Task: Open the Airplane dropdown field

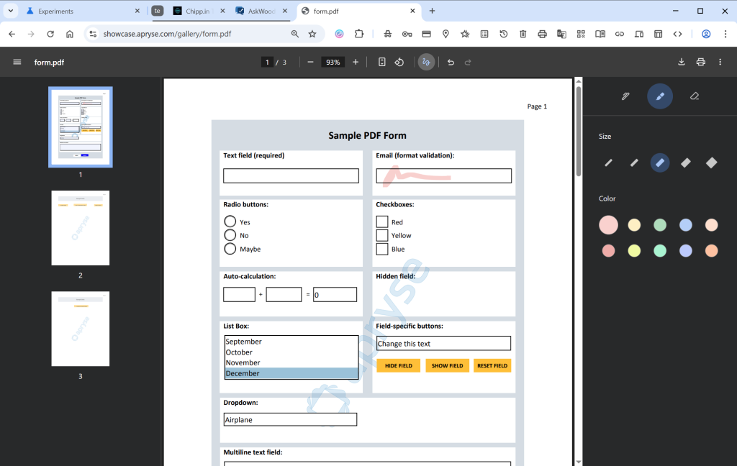Action: tap(290, 419)
